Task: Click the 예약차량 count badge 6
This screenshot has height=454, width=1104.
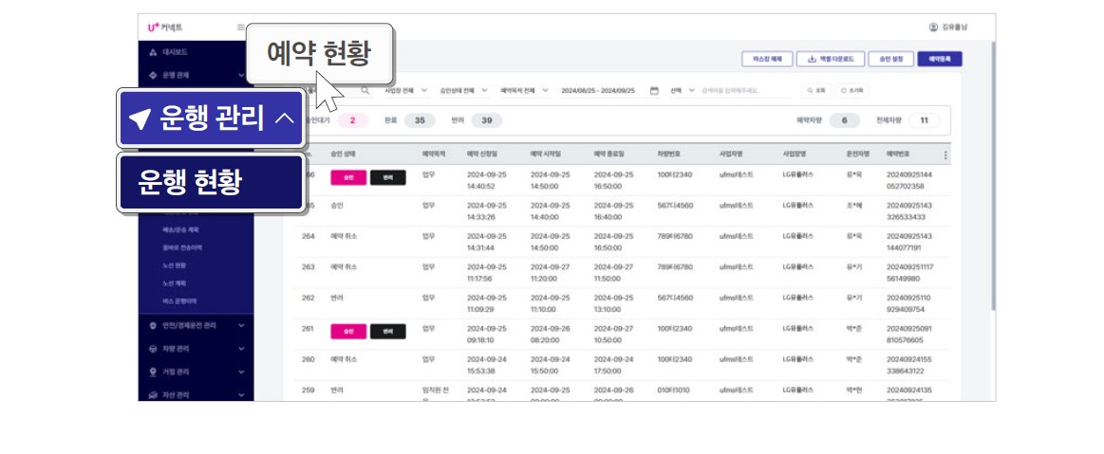Action: pos(845,121)
